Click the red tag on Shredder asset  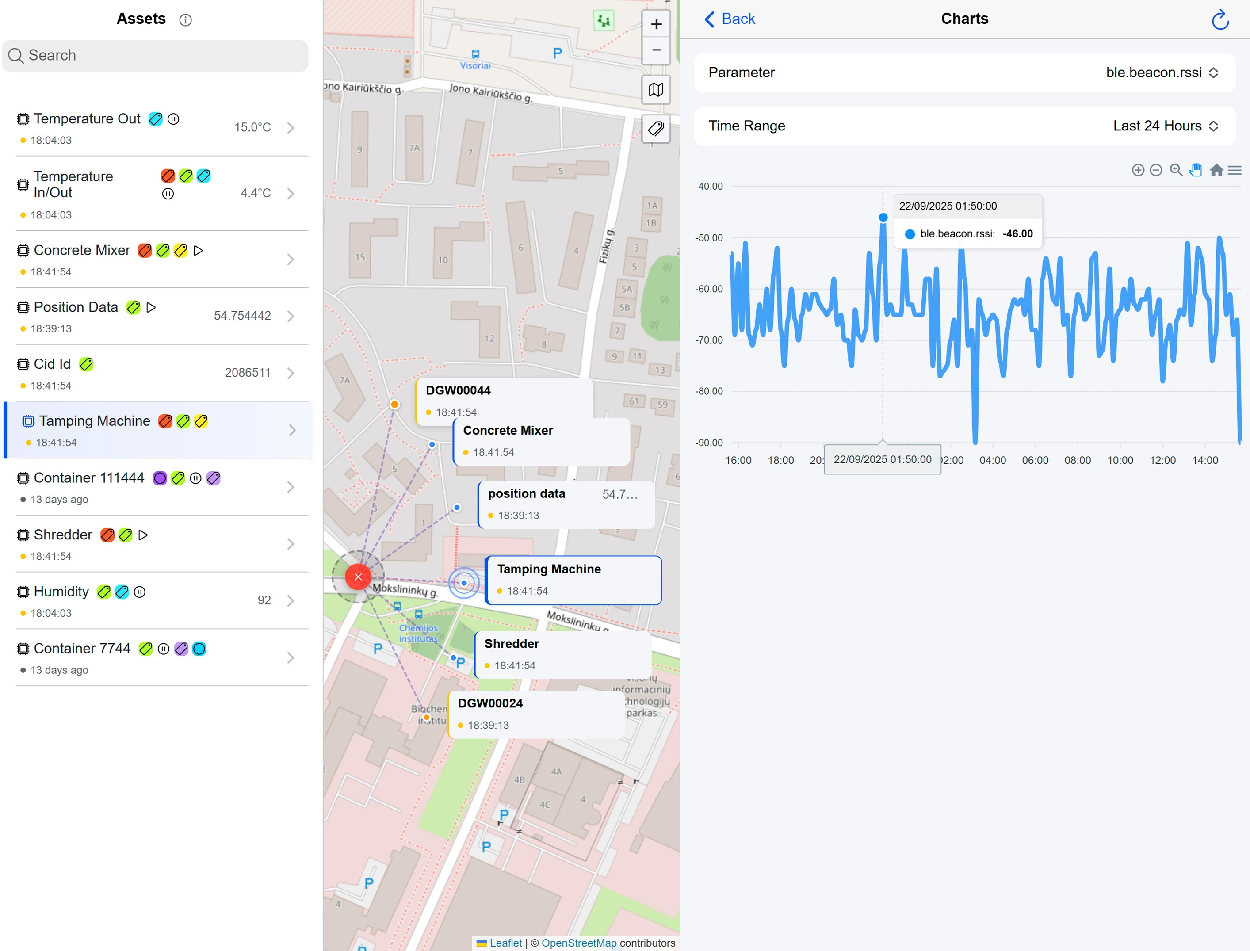click(107, 535)
